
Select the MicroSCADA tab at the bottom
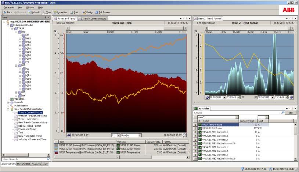click(x=24, y=164)
